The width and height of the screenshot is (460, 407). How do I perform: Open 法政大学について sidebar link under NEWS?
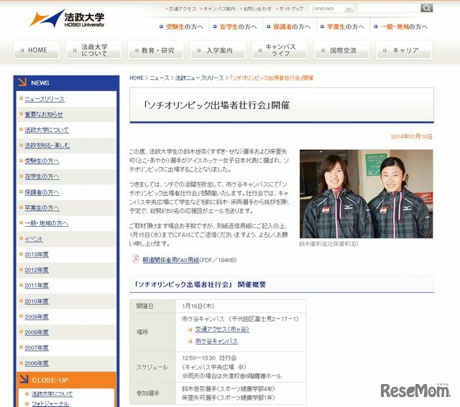tap(47, 130)
